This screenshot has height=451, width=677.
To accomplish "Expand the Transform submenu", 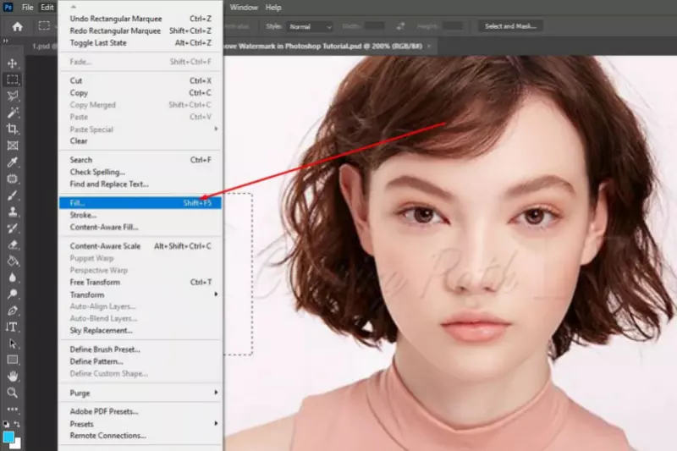I will 140,294.
